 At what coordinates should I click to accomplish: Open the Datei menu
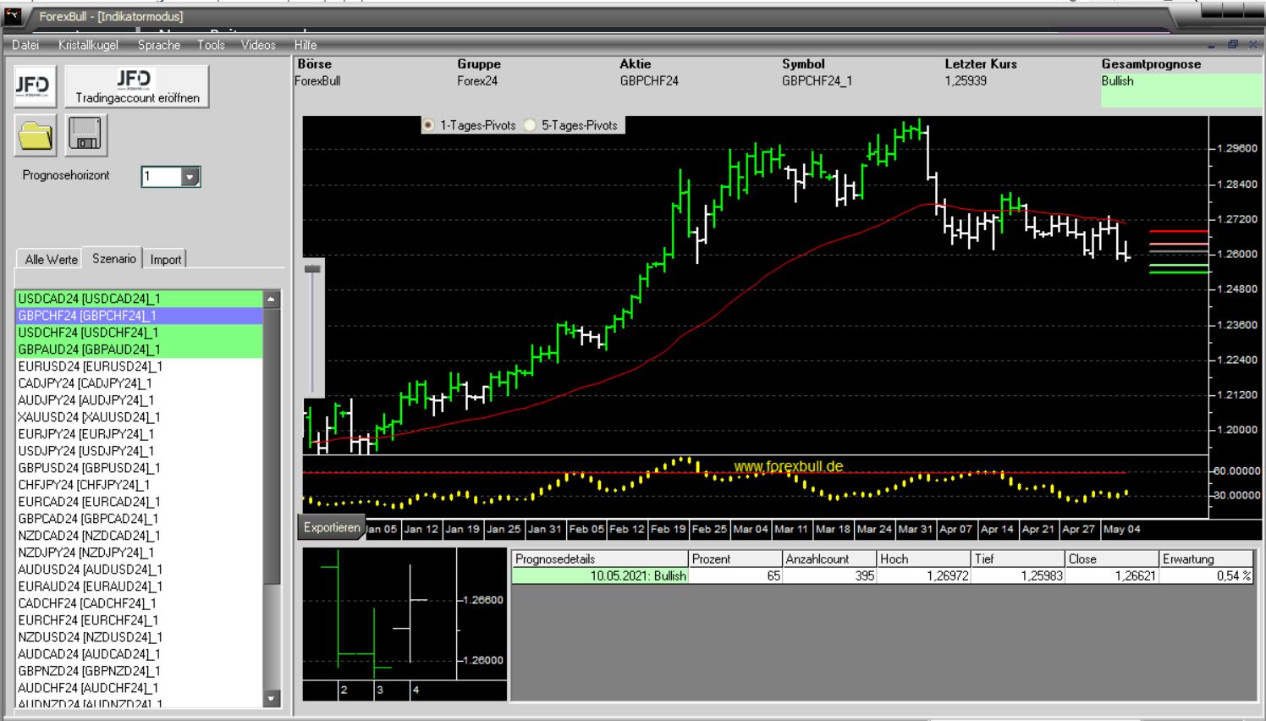click(25, 45)
